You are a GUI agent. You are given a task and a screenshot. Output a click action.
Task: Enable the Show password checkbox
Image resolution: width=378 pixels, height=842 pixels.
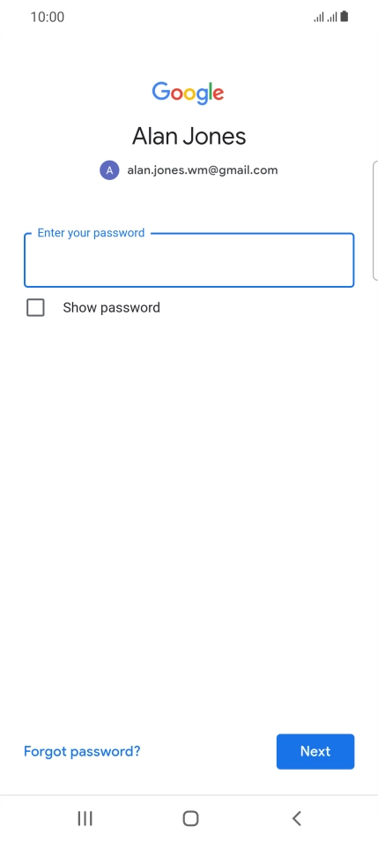pos(35,308)
